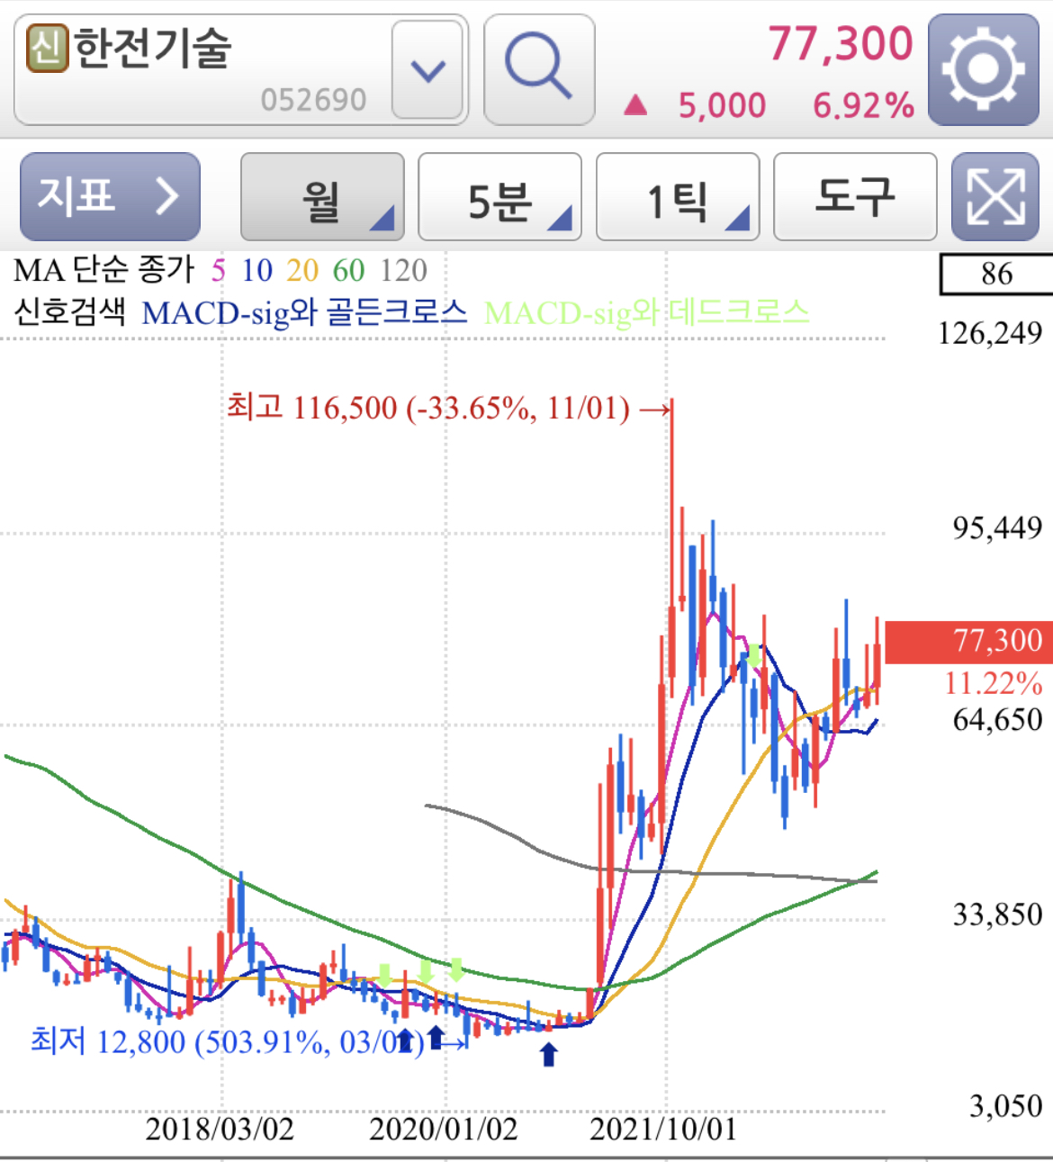Viewport: 1053px width, 1162px height.
Task: Click the 3,050 axis value
Action: pos(1006,1106)
